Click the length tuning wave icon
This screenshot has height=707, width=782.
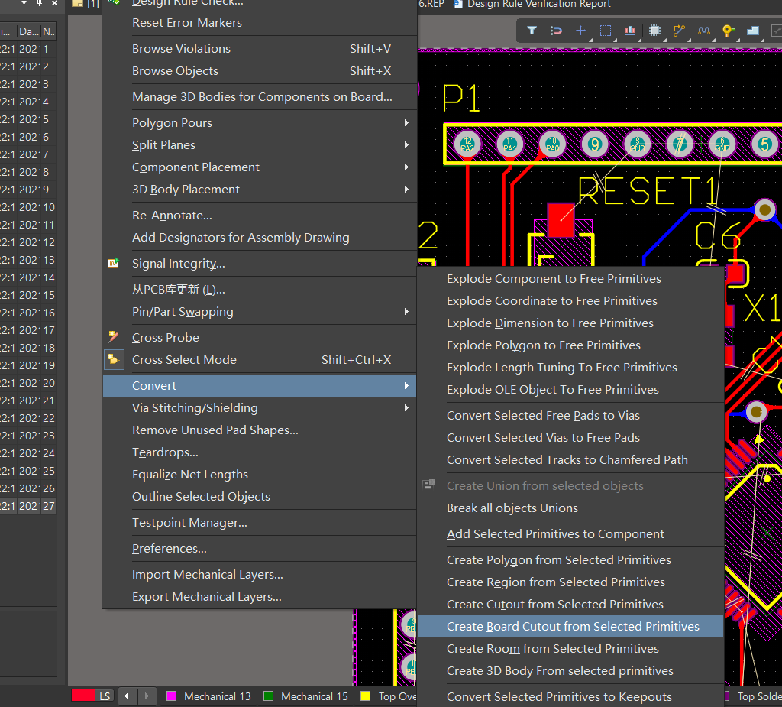tap(703, 31)
